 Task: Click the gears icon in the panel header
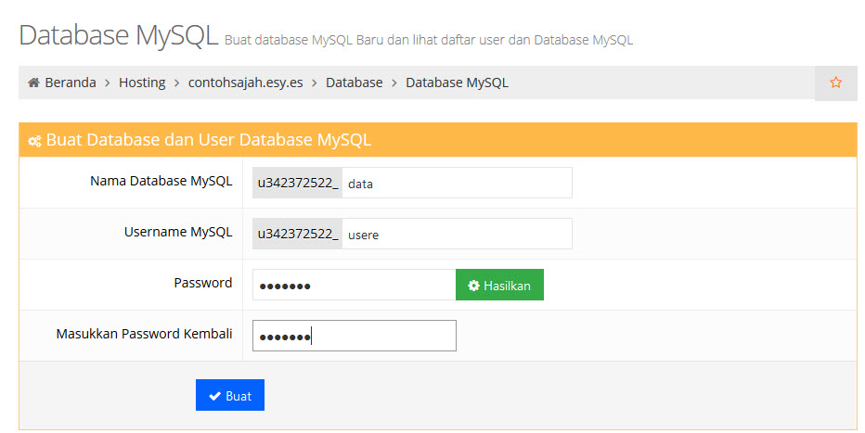point(34,141)
